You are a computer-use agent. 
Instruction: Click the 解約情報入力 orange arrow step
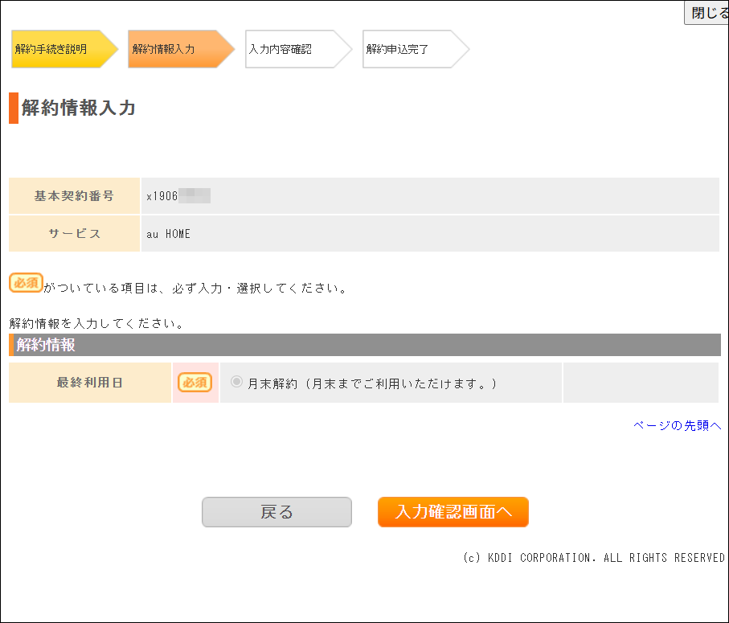coord(169,49)
